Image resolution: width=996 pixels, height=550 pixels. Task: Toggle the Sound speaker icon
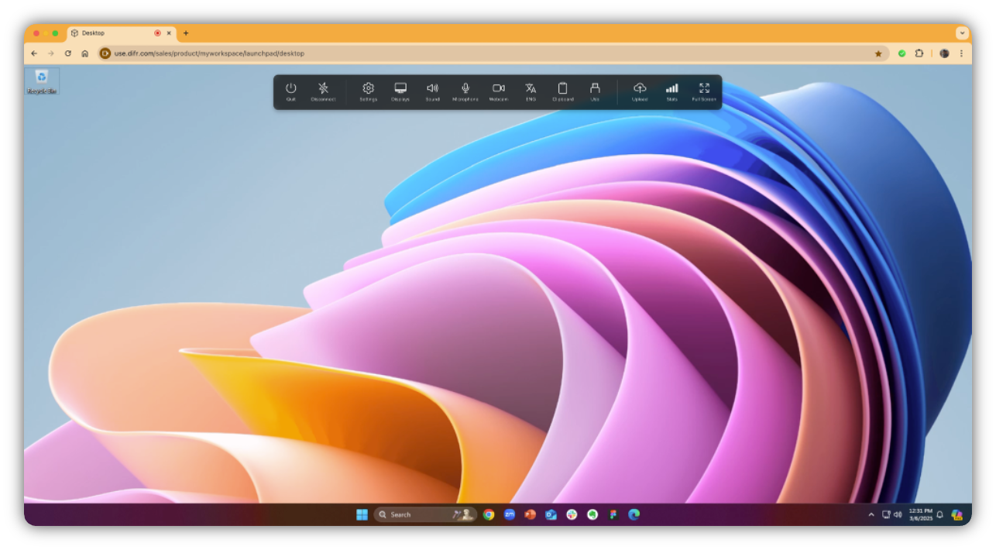point(432,91)
